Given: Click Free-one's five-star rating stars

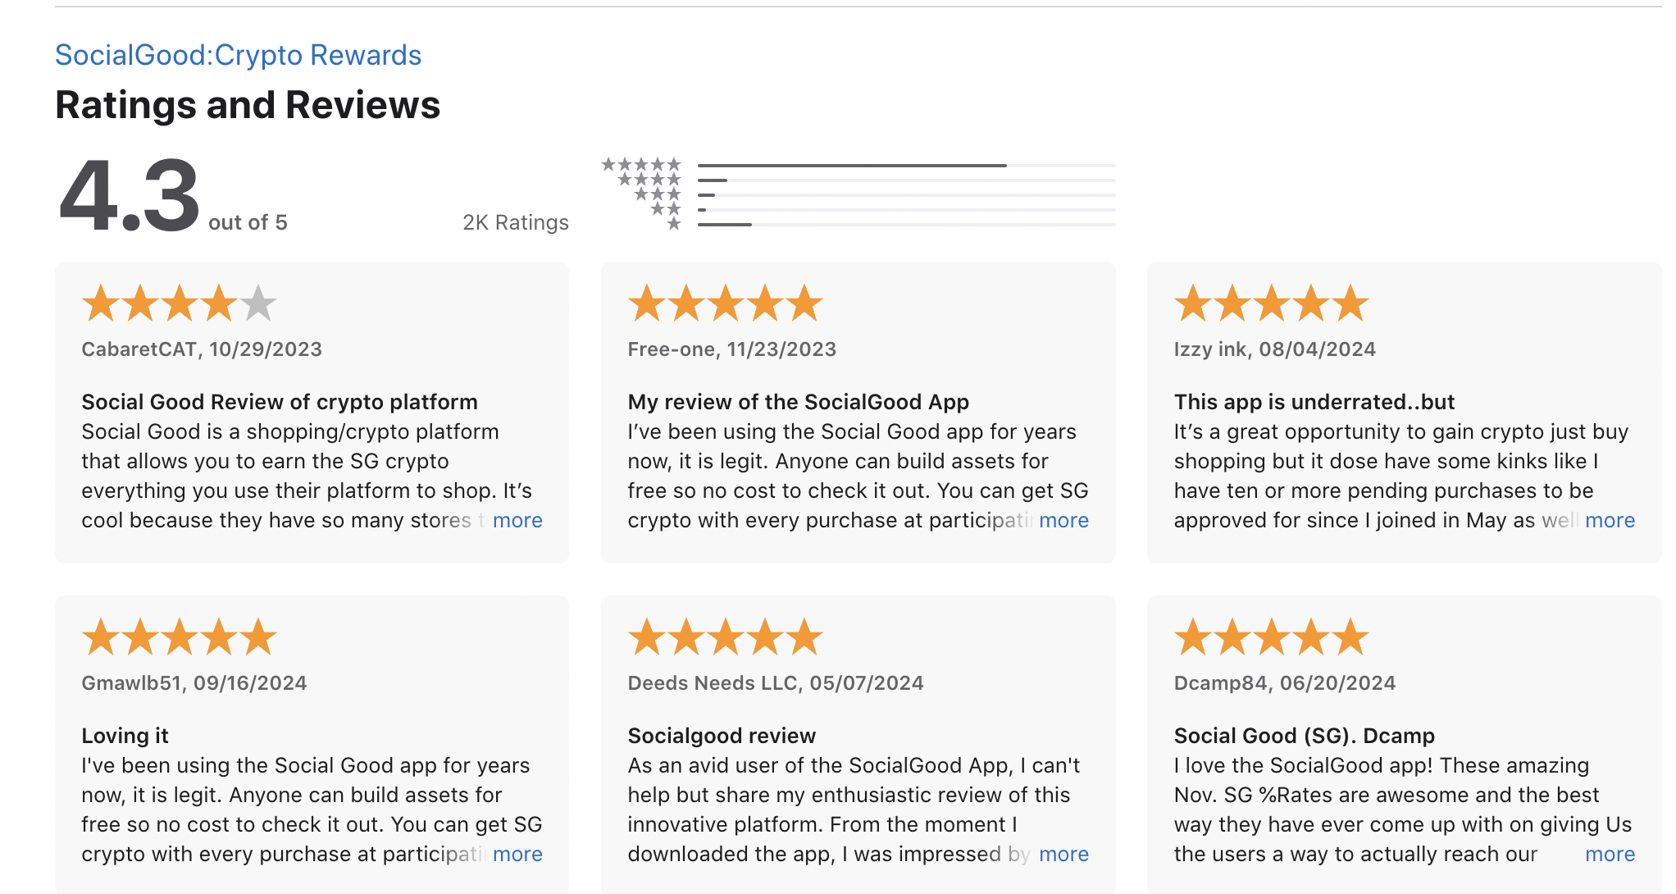Looking at the screenshot, I should point(726,303).
